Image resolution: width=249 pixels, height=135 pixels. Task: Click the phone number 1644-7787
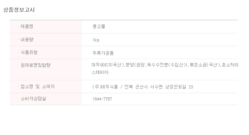coord(102,99)
